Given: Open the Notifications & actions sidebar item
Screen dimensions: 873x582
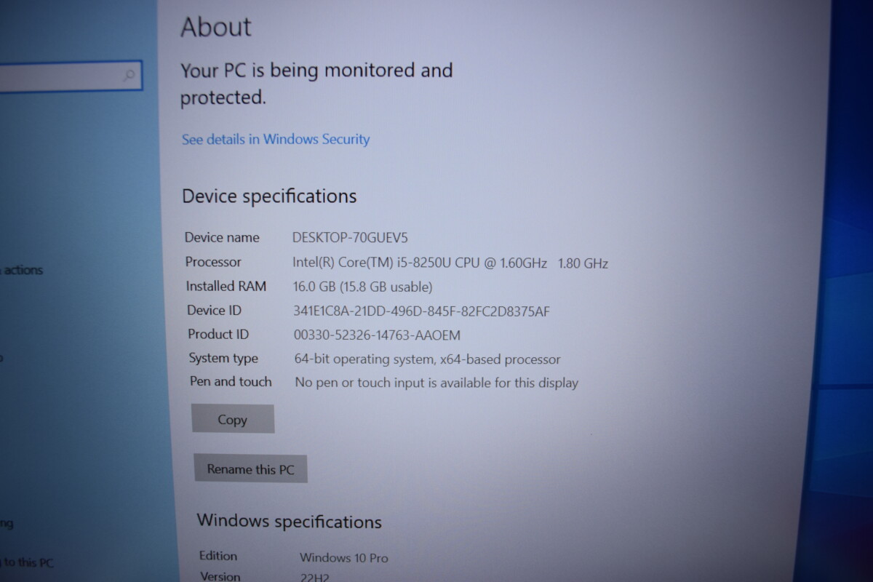Looking at the screenshot, I should pyautogui.click(x=22, y=270).
